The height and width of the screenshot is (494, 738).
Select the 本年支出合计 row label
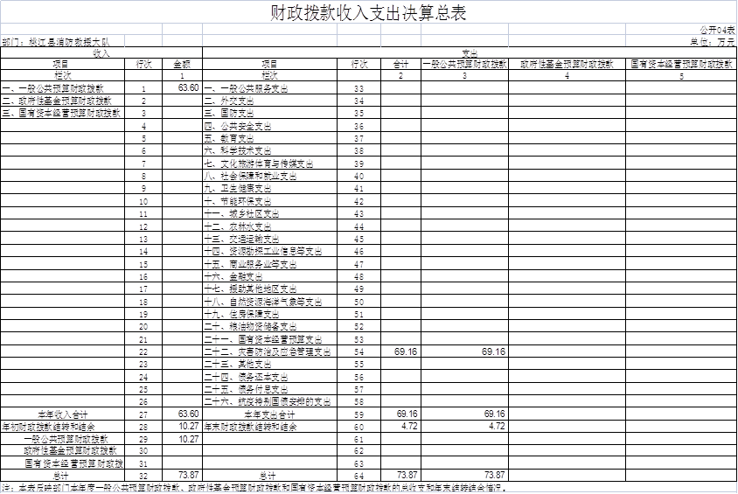click(269, 414)
